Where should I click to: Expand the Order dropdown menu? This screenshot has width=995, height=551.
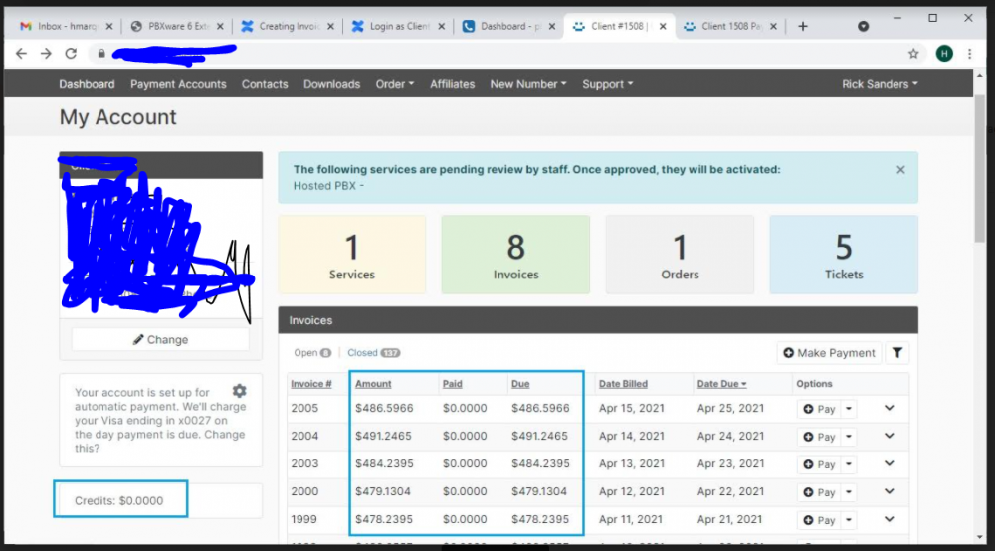[x=395, y=84]
